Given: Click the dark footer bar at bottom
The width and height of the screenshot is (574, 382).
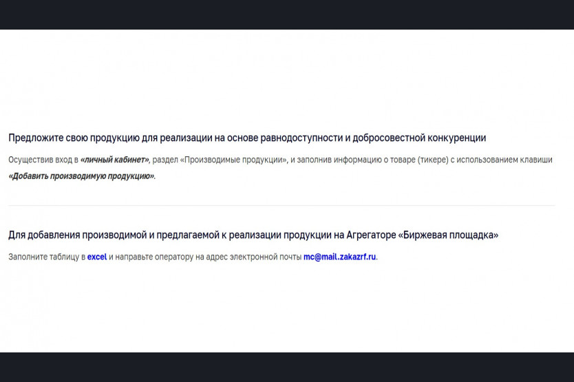Looking at the screenshot, I should 287,368.
